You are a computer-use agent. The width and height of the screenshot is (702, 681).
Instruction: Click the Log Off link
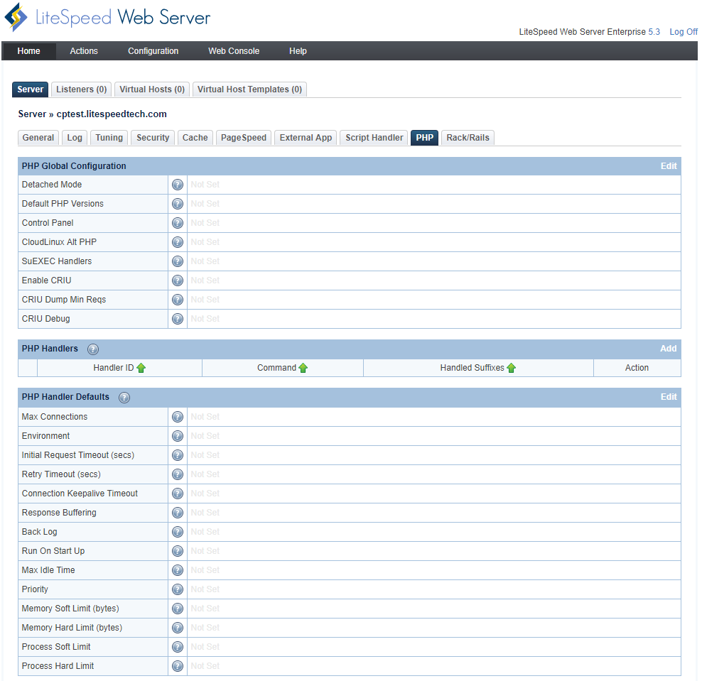684,32
